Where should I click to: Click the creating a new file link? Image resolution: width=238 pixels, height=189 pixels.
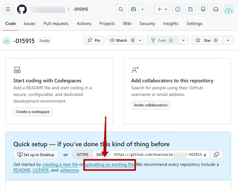(60, 165)
